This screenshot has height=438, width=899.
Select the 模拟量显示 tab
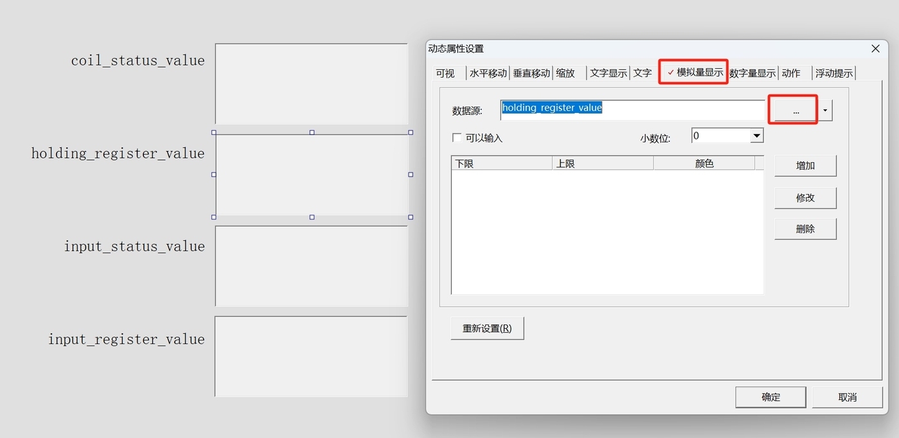[x=694, y=72]
